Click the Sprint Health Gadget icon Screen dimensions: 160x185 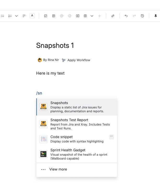point(43,154)
